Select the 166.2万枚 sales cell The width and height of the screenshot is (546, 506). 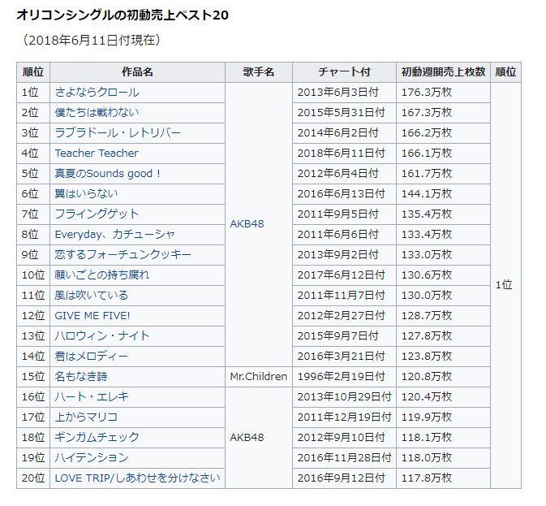click(x=443, y=132)
